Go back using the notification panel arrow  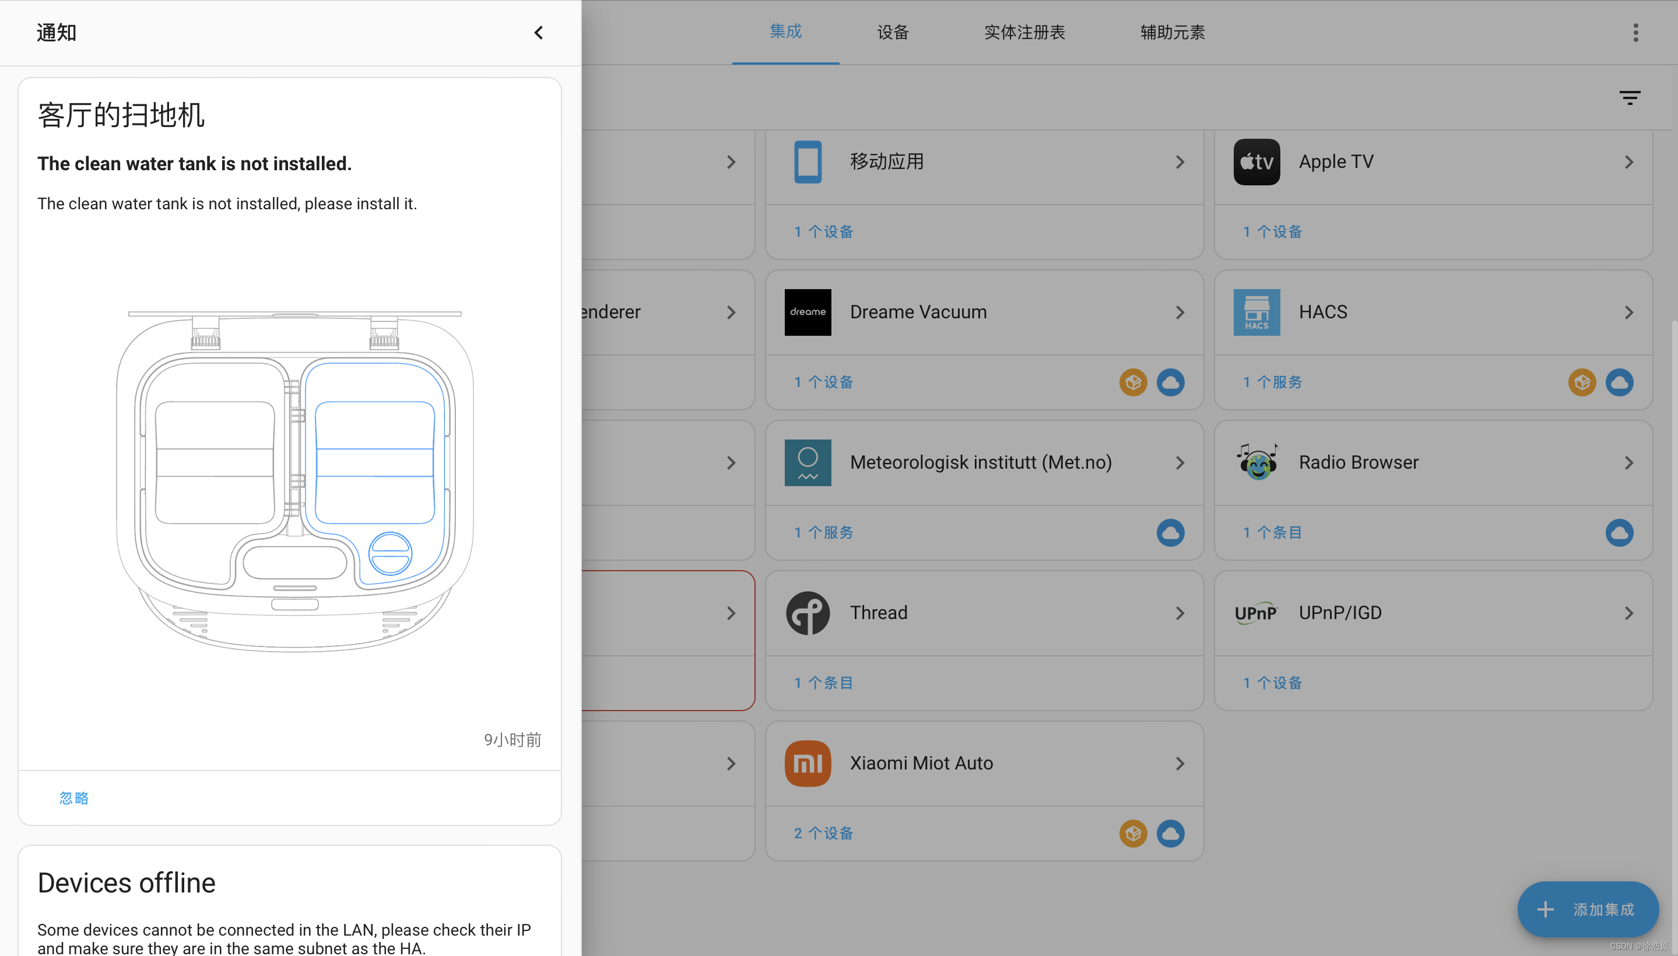539,32
